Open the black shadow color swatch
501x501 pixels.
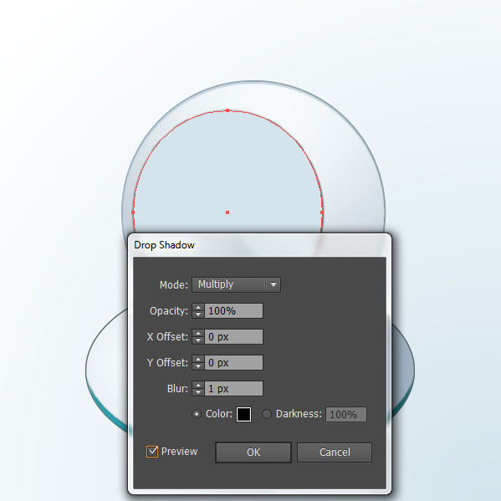243,414
